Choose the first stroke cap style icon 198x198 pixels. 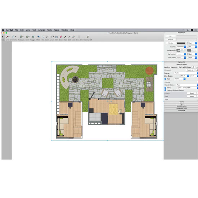click(x=189, y=50)
